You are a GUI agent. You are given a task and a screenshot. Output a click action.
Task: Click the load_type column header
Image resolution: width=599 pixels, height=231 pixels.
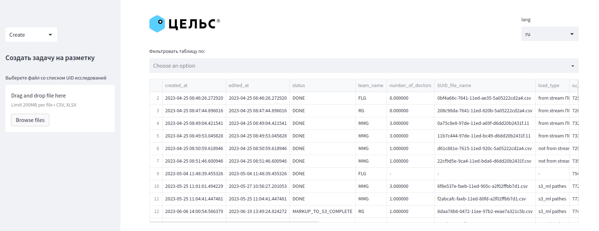pos(548,86)
